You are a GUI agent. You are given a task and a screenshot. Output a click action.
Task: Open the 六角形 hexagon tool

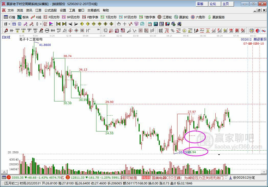198,17
